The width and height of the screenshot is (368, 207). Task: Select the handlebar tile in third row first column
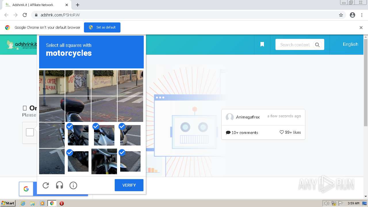click(x=52, y=135)
